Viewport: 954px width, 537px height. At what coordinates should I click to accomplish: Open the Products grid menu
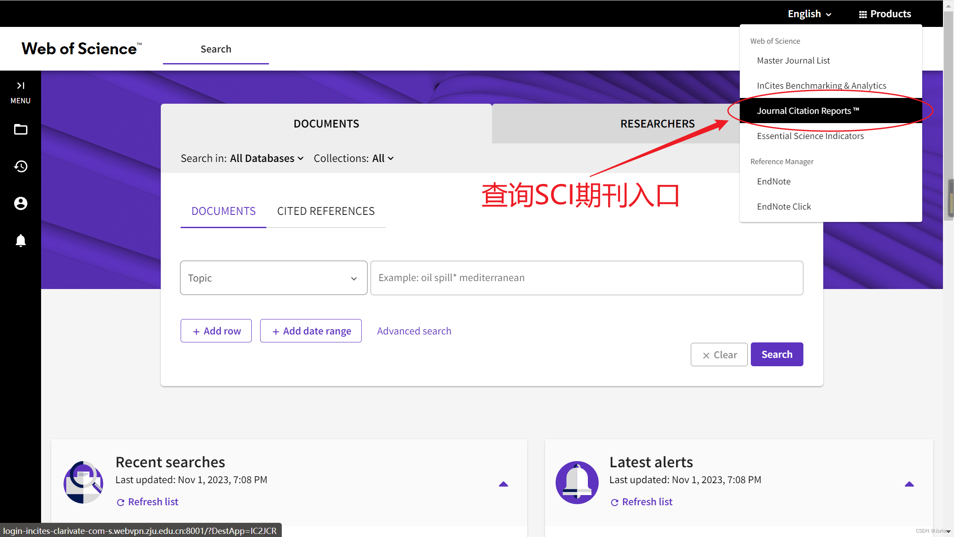[885, 14]
